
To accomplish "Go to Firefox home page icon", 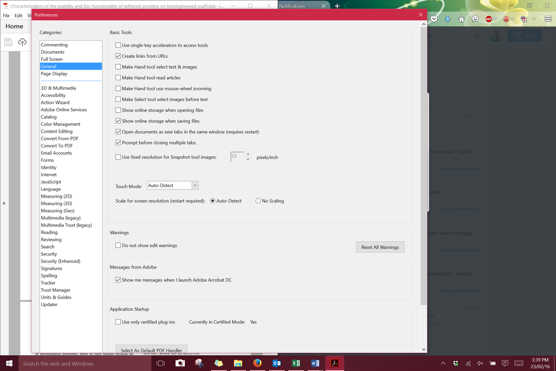I will click(461, 19).
